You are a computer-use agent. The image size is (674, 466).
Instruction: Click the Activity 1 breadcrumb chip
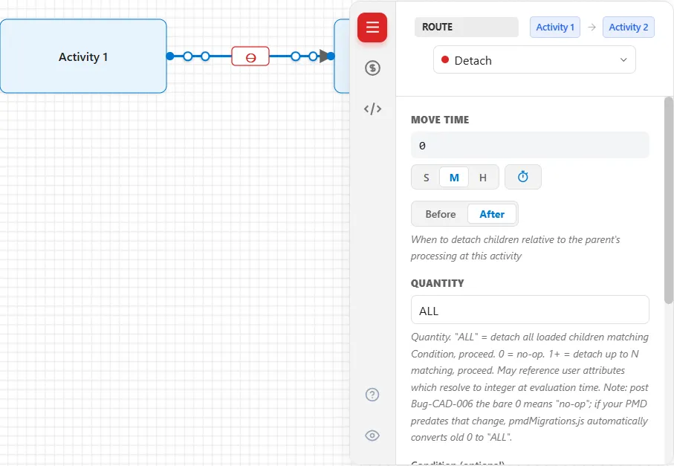click(x=555, y=27)
